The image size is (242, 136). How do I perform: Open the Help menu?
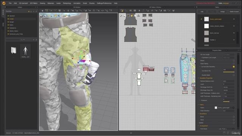[116, 3]
